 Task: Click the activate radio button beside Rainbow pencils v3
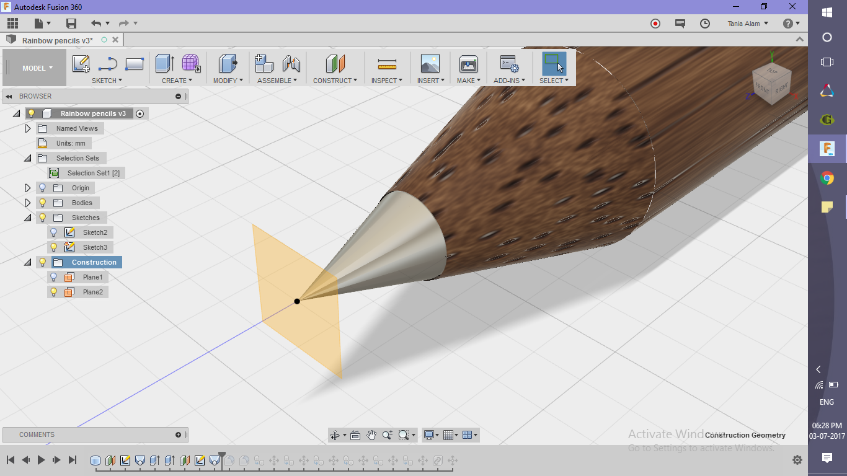pos(140,113)
